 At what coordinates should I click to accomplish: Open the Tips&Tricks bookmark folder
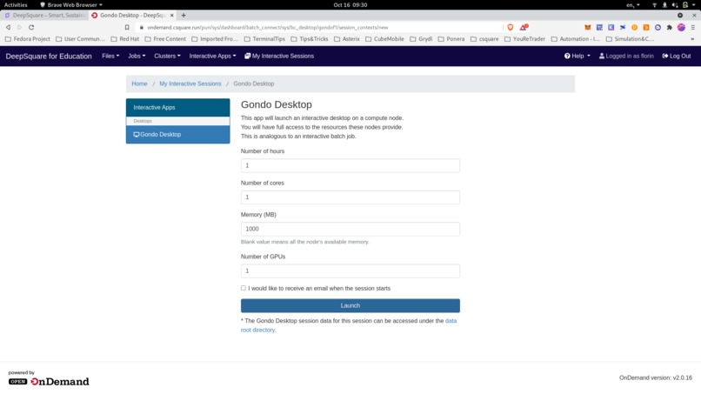coord(310,39)
